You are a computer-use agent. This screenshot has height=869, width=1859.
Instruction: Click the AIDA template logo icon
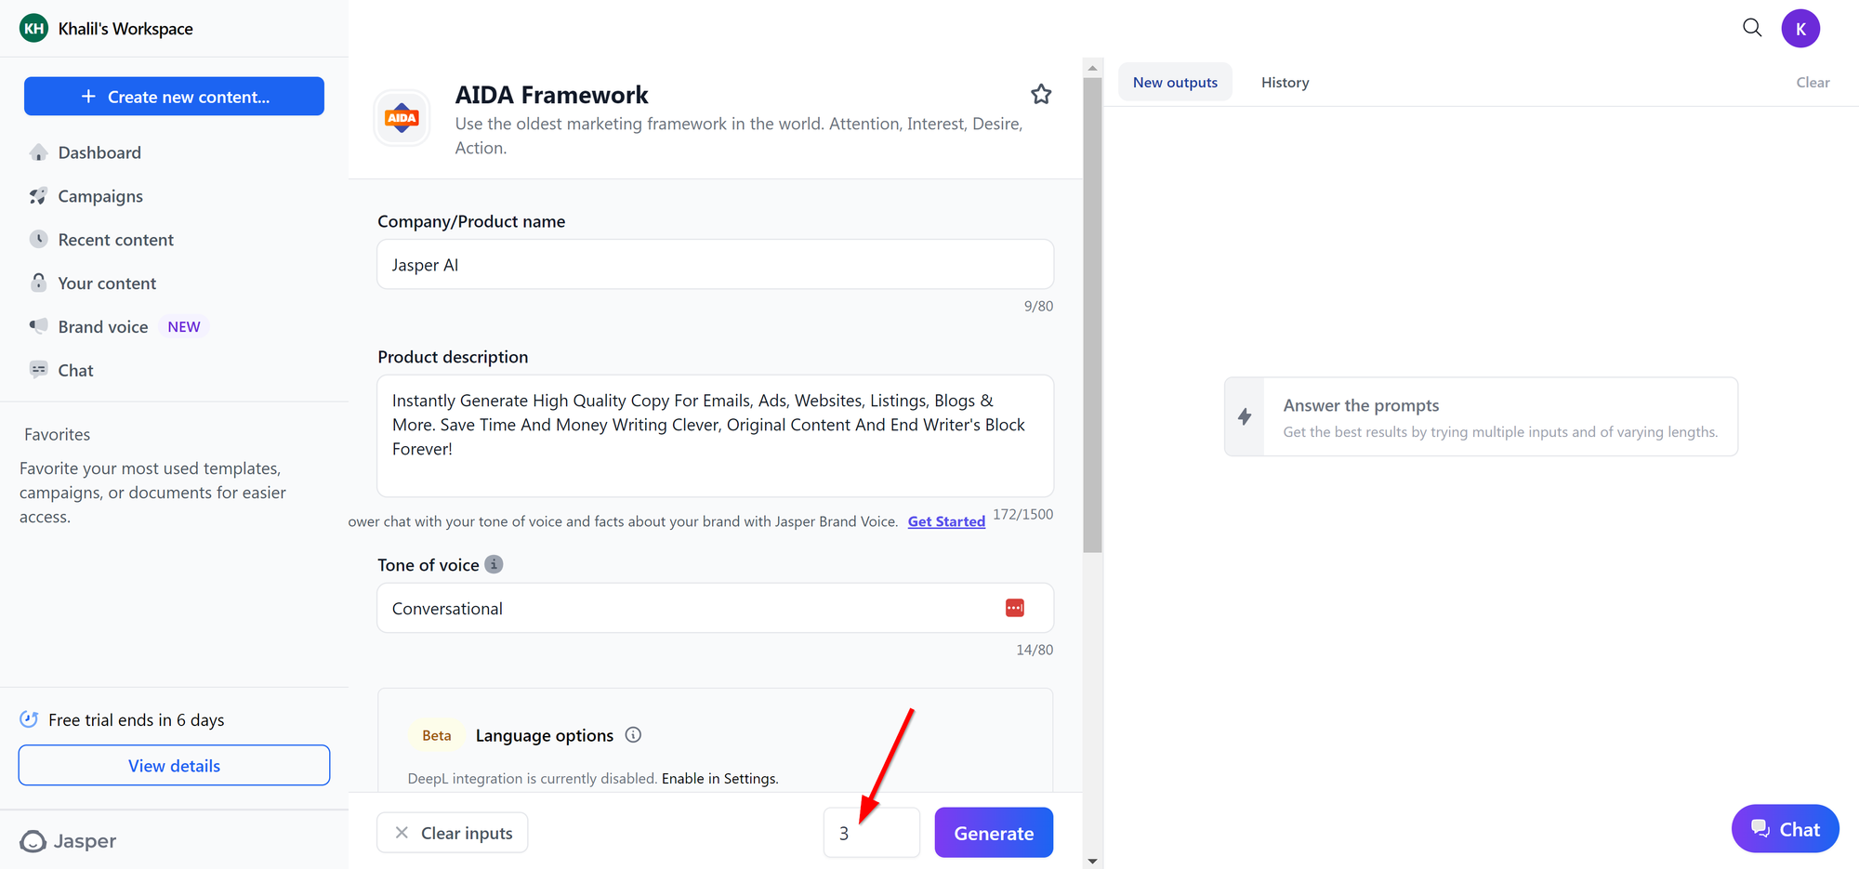(x=402, y=118)
